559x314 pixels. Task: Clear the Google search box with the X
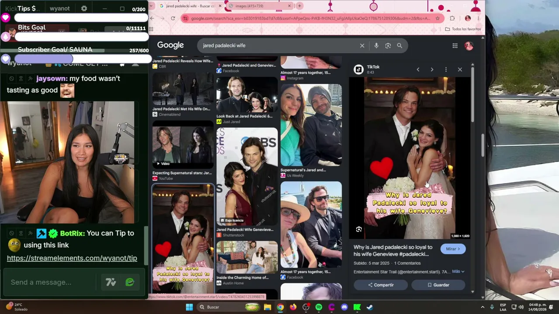pyautogui.click(x=362, y=45)
